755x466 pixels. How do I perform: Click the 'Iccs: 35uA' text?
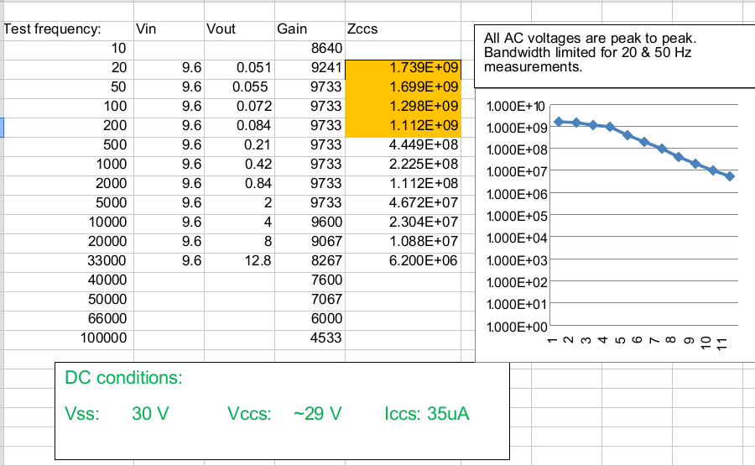point(427,414)
